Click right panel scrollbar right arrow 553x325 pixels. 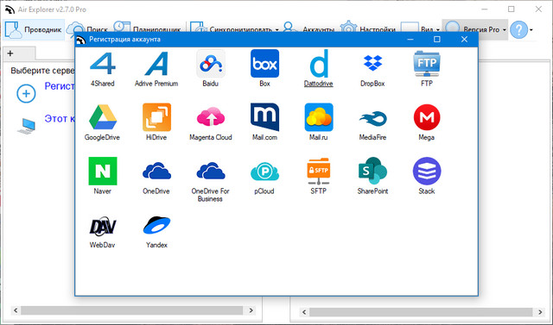point(540,312)
